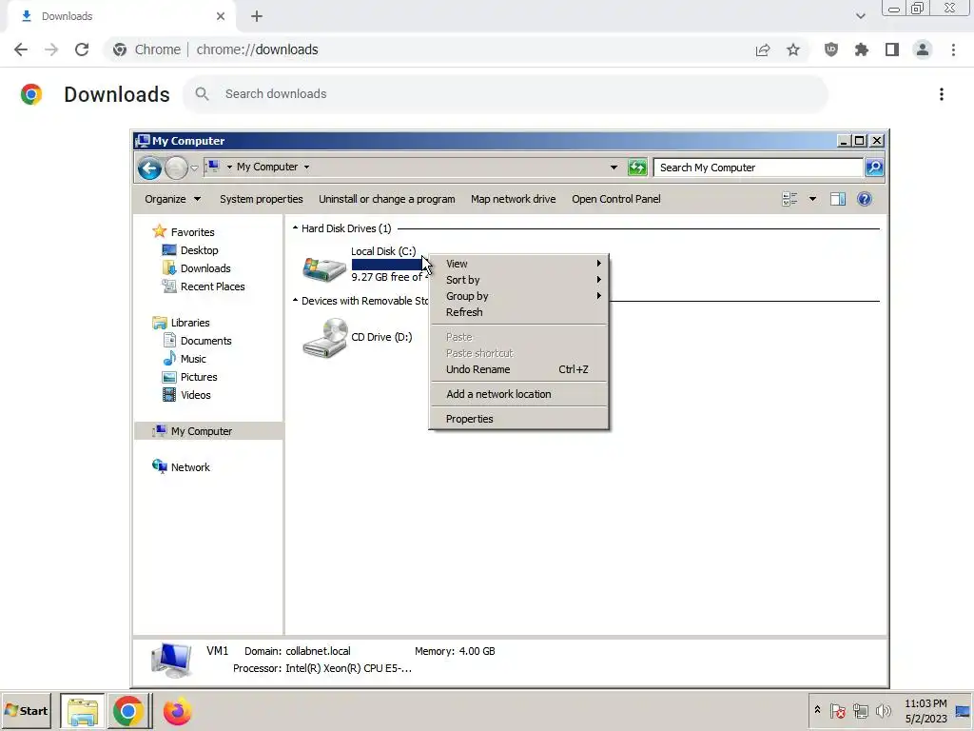
Task: Collapse Devices with Removable Storage group
Action: click(295, 300)
